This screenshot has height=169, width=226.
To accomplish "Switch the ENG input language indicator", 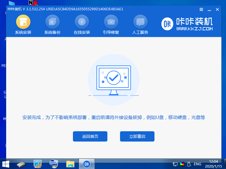I will point(198,164).
